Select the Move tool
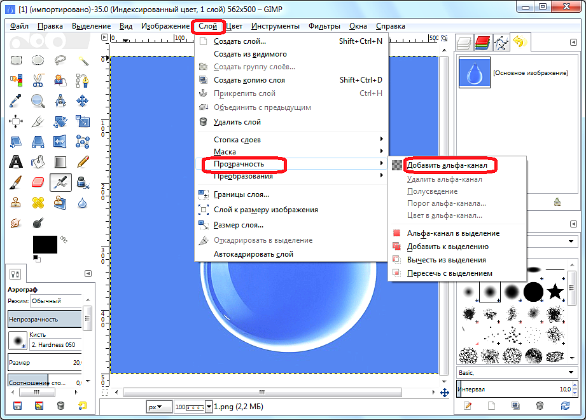 (83, 101)
